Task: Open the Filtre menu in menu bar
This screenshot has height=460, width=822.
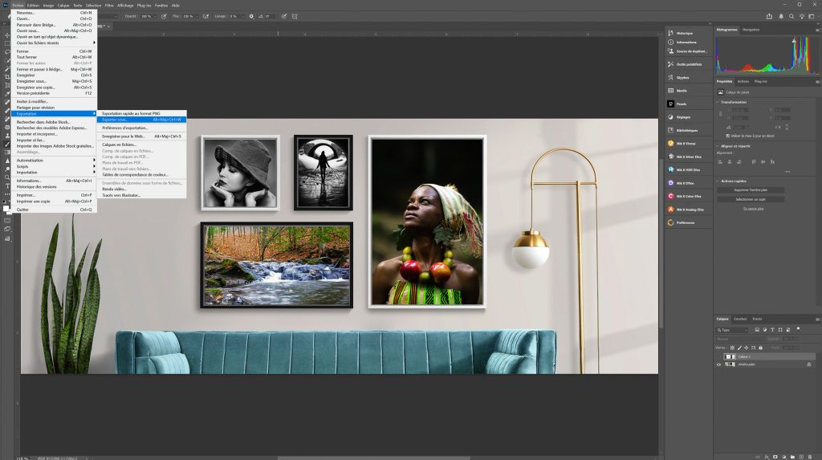Action: (x=109, y=6)
